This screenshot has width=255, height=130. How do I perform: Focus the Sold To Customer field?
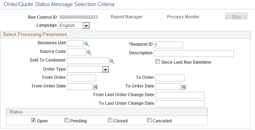(88, 61)
